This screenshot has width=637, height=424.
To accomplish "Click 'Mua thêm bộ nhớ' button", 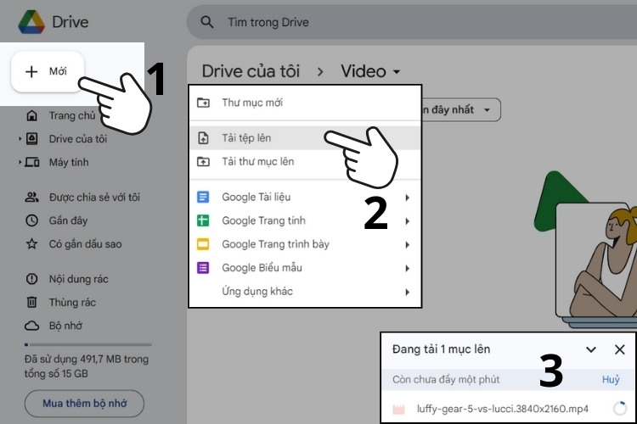I will point(84,404).
